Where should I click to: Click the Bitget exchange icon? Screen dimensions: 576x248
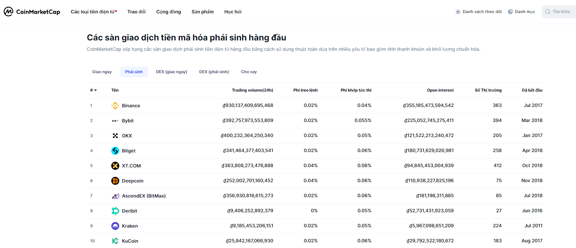click(115, 150)
